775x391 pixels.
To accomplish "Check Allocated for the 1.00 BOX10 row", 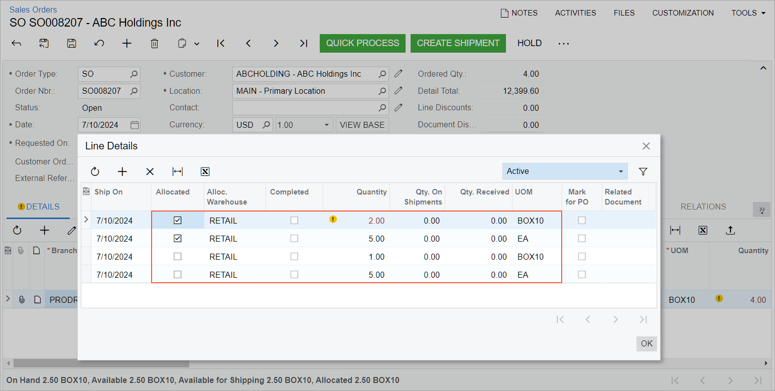I will pyautogui.click(x=177, y=256).
